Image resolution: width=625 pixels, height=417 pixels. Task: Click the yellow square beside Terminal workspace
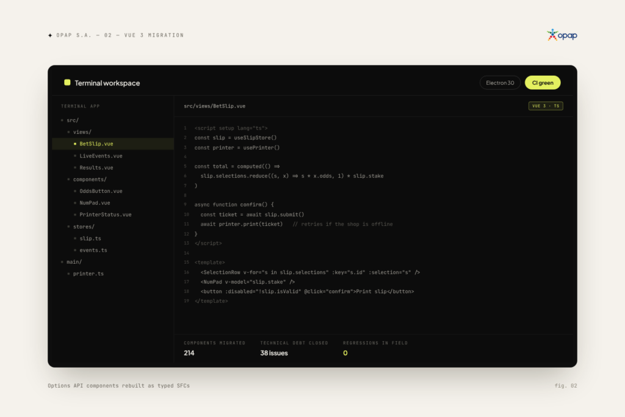click(x=67, y=82)
